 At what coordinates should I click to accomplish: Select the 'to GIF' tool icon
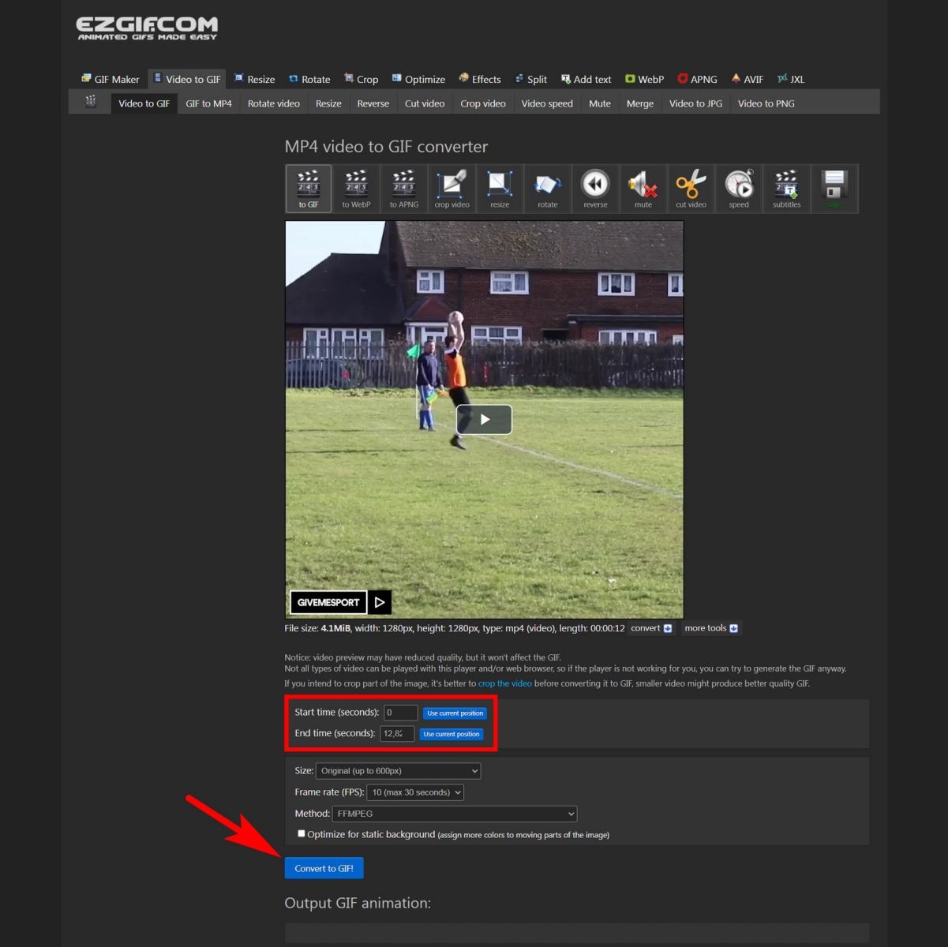309,189
